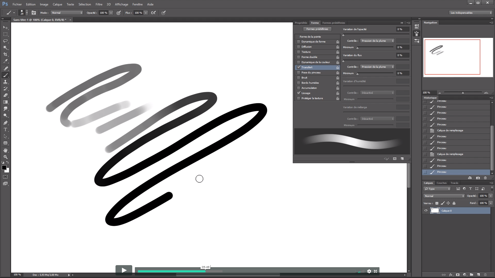Select the Horizontal Type tool
The height and width of the screenshot is (278, 495).
point(5,129)
